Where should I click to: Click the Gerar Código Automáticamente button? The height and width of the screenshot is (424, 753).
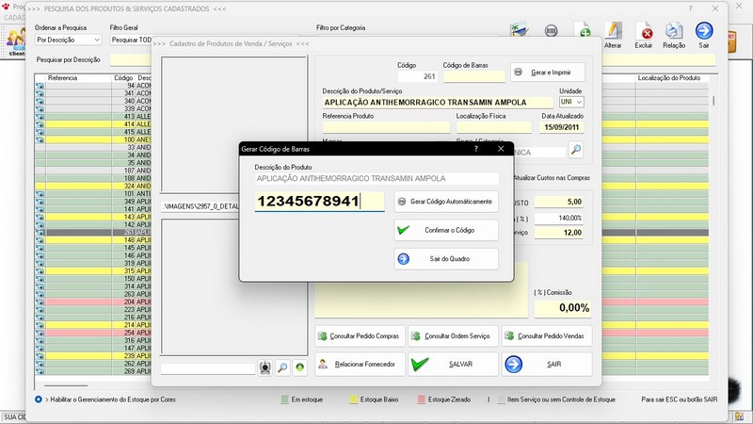click(x=446, y=202)
